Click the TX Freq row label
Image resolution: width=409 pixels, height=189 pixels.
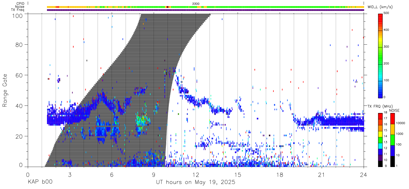(18, 10)
